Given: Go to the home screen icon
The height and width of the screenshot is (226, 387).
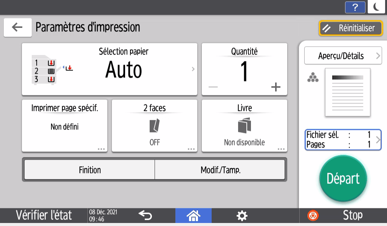Looking at the screenshot, I should (193, 215).
